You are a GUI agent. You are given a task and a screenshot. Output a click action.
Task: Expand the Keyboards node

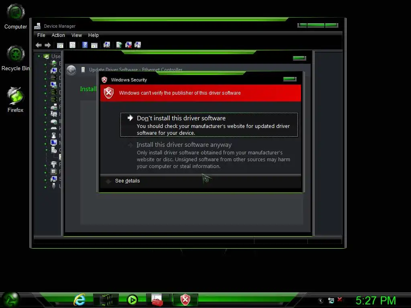45,129
